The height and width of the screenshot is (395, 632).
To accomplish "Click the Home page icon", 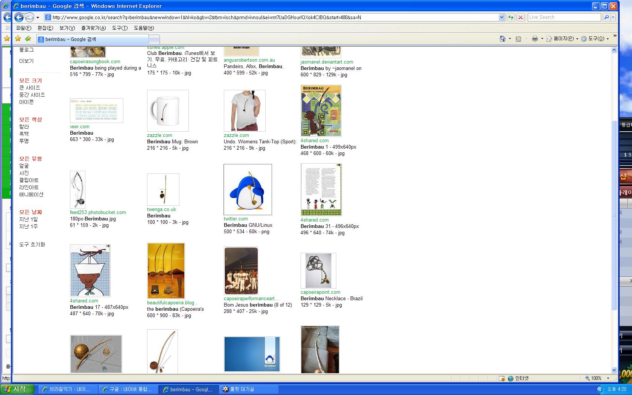I will (x=502, y=39).
